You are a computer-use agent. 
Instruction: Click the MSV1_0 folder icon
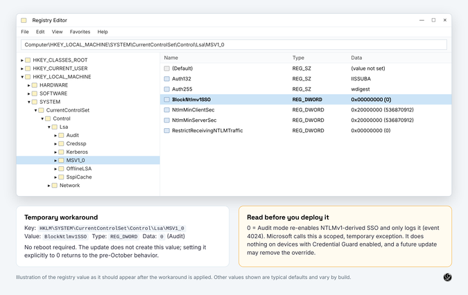[61, 160]
